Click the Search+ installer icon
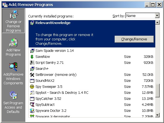The height and width of the screenshot is (123, 164). [32, 69]
